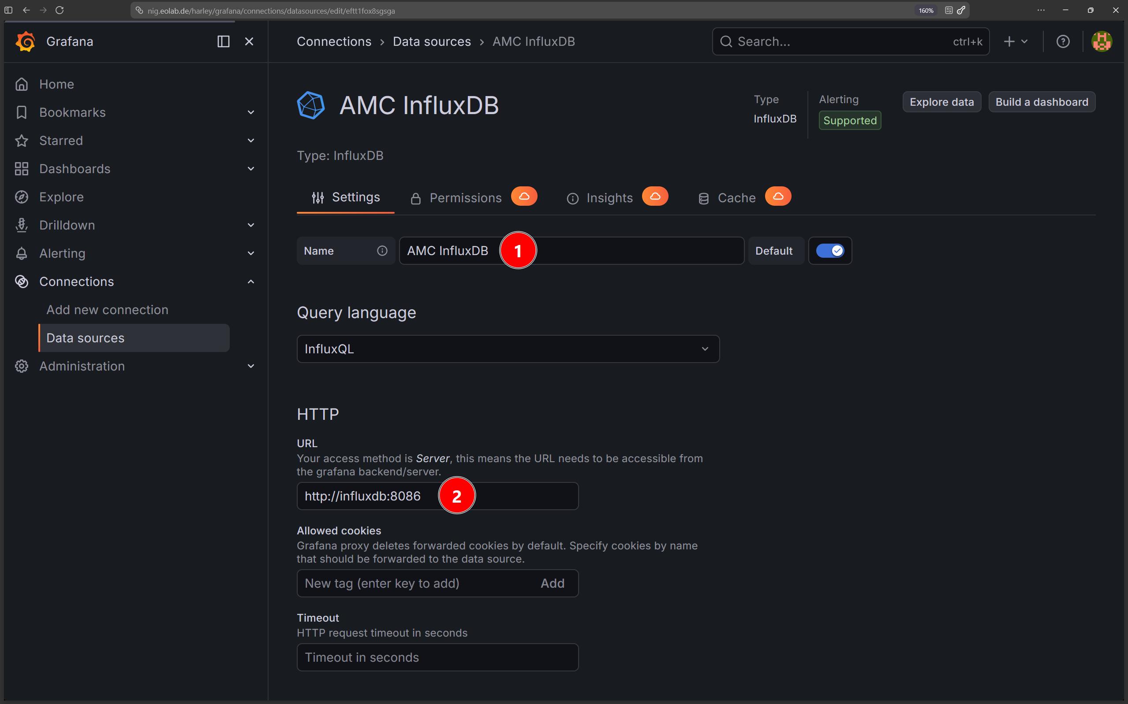Open Alerting in the sidebar

pyautogui.click(x=63, y=253)
